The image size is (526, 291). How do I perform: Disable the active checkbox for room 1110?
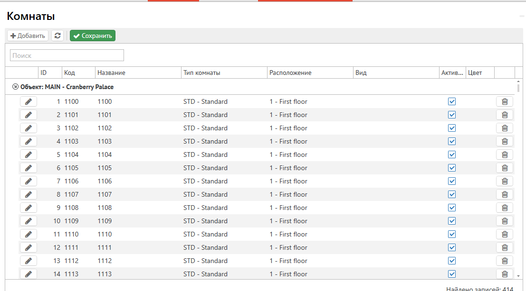click(x=452, y=234)
